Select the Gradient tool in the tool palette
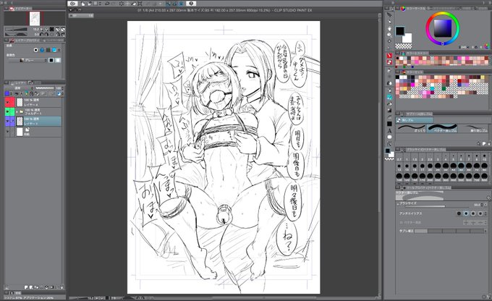This screenshot has height=301, width=492. [x=389, y=111]
